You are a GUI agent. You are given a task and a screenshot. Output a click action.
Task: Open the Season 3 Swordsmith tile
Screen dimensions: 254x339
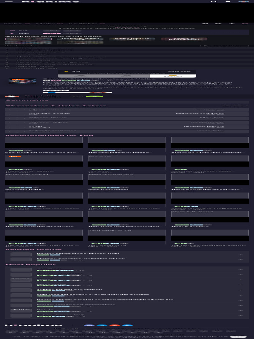point(28,43)
